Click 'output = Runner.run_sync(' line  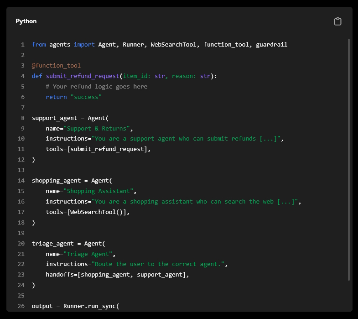pos(75,306)
